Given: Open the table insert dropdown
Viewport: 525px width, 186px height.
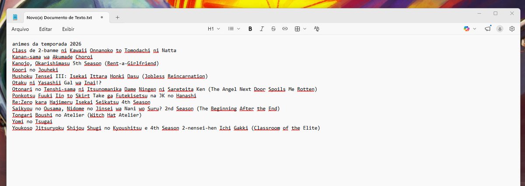Looking at the screenshot, I should point(300,29).
